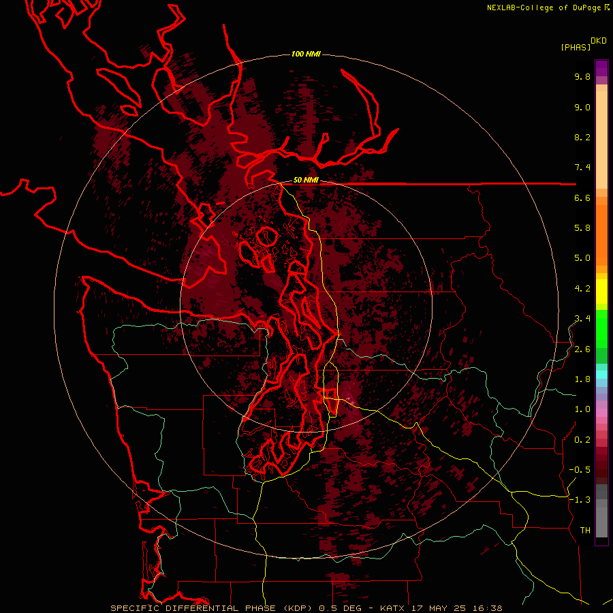Click the 9.8 scale value
The image size is (613, 613).
(582, 76)
